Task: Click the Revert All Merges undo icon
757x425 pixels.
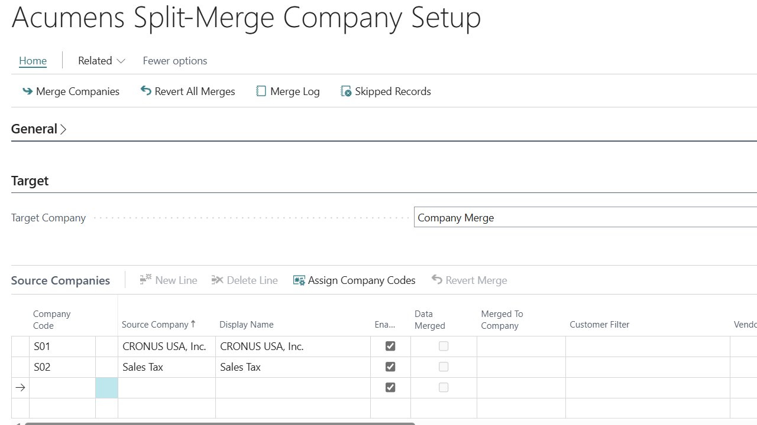Action: click(145, 91)
